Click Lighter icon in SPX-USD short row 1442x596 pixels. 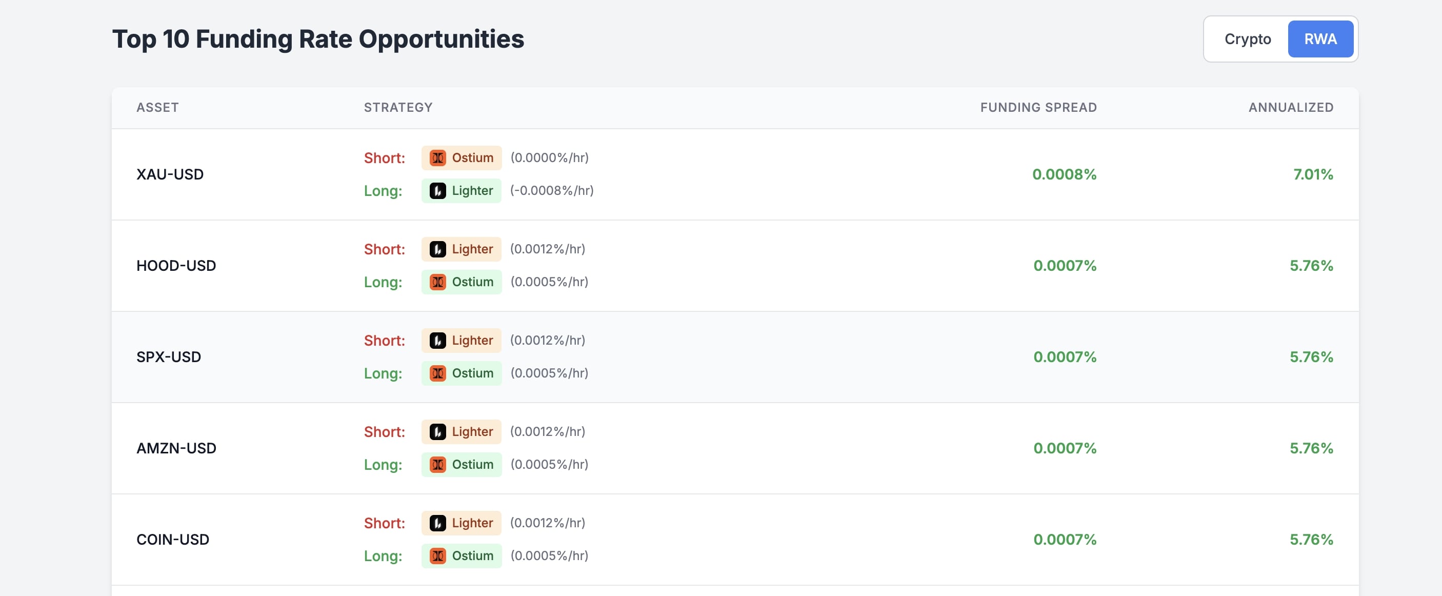[x=438, y=341]
